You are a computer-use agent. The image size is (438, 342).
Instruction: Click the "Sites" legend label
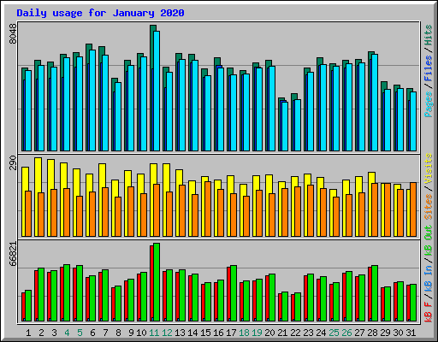click(428, 207)
